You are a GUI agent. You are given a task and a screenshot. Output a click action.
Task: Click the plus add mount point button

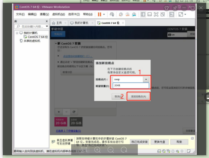click(x=59, y=112)
